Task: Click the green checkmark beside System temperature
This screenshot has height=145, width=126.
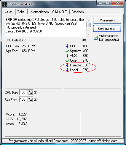Action: point(67,51)
